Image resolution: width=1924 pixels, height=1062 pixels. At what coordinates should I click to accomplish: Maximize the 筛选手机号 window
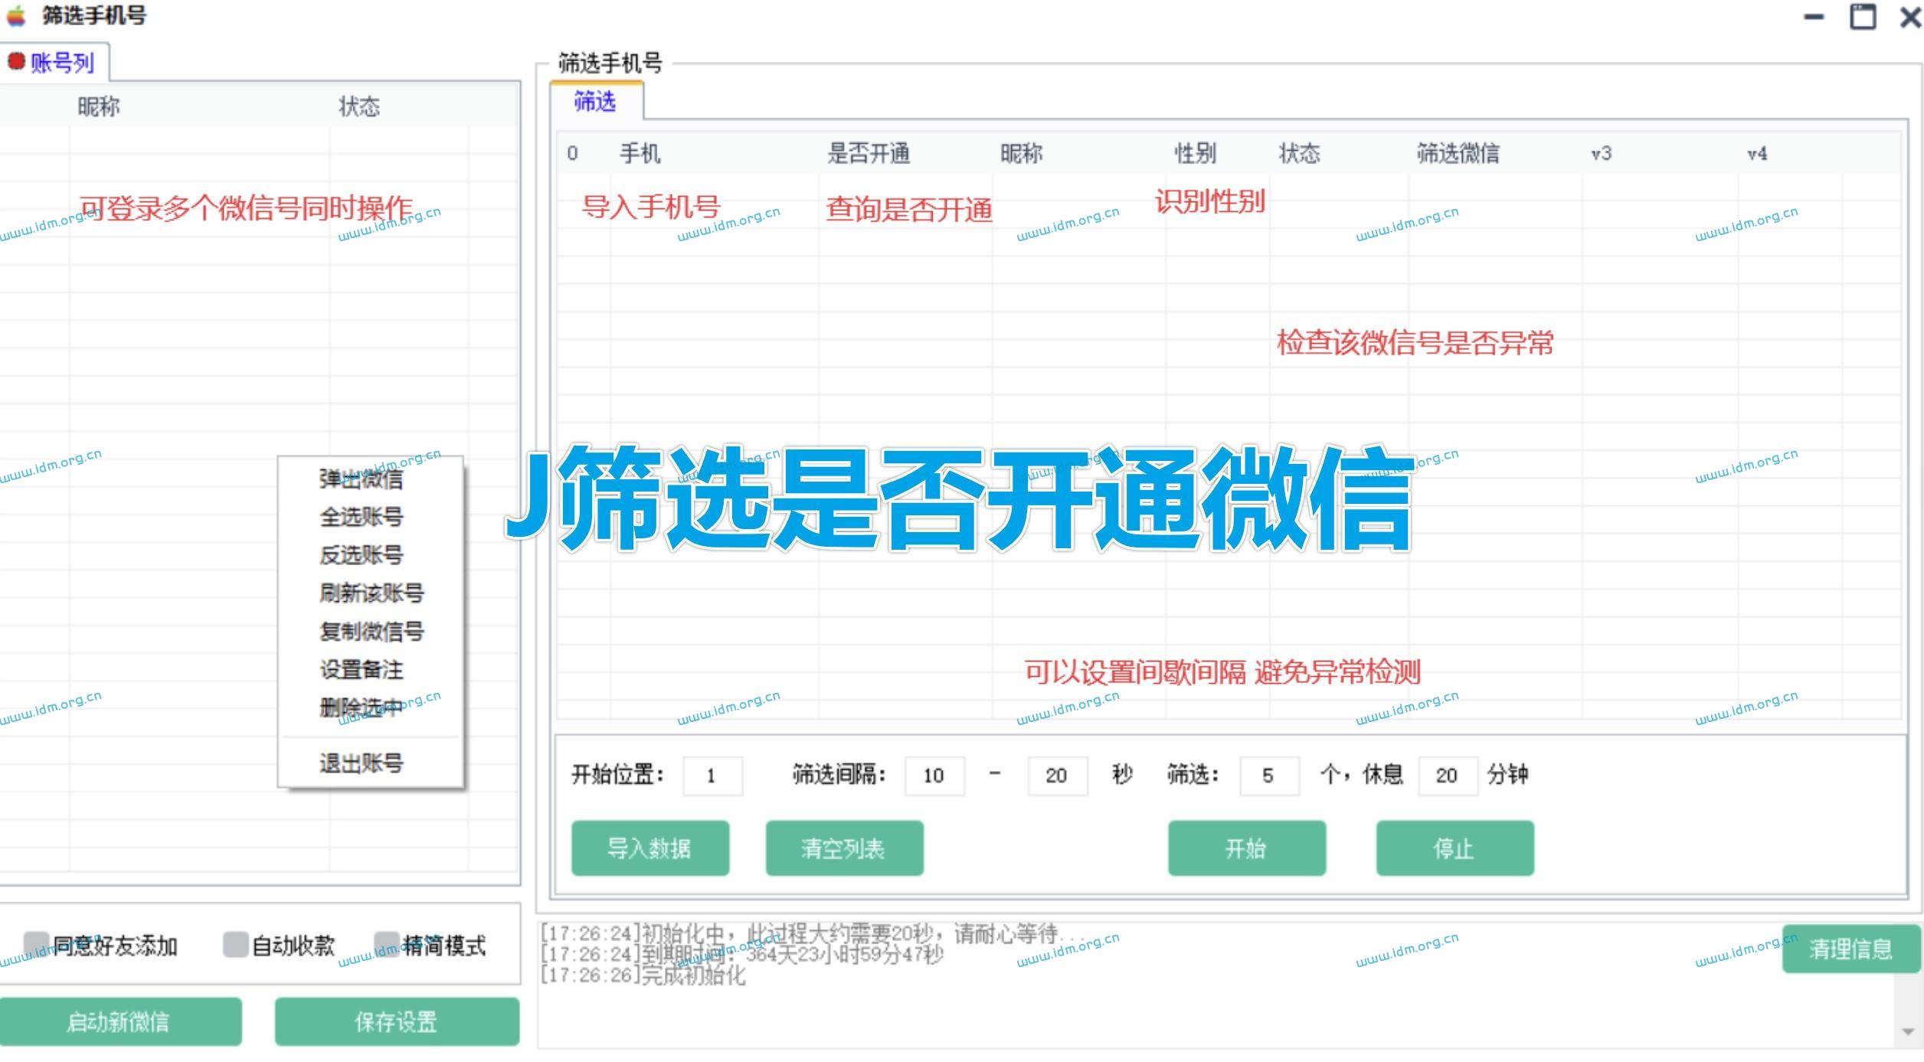pos(1863,16)
